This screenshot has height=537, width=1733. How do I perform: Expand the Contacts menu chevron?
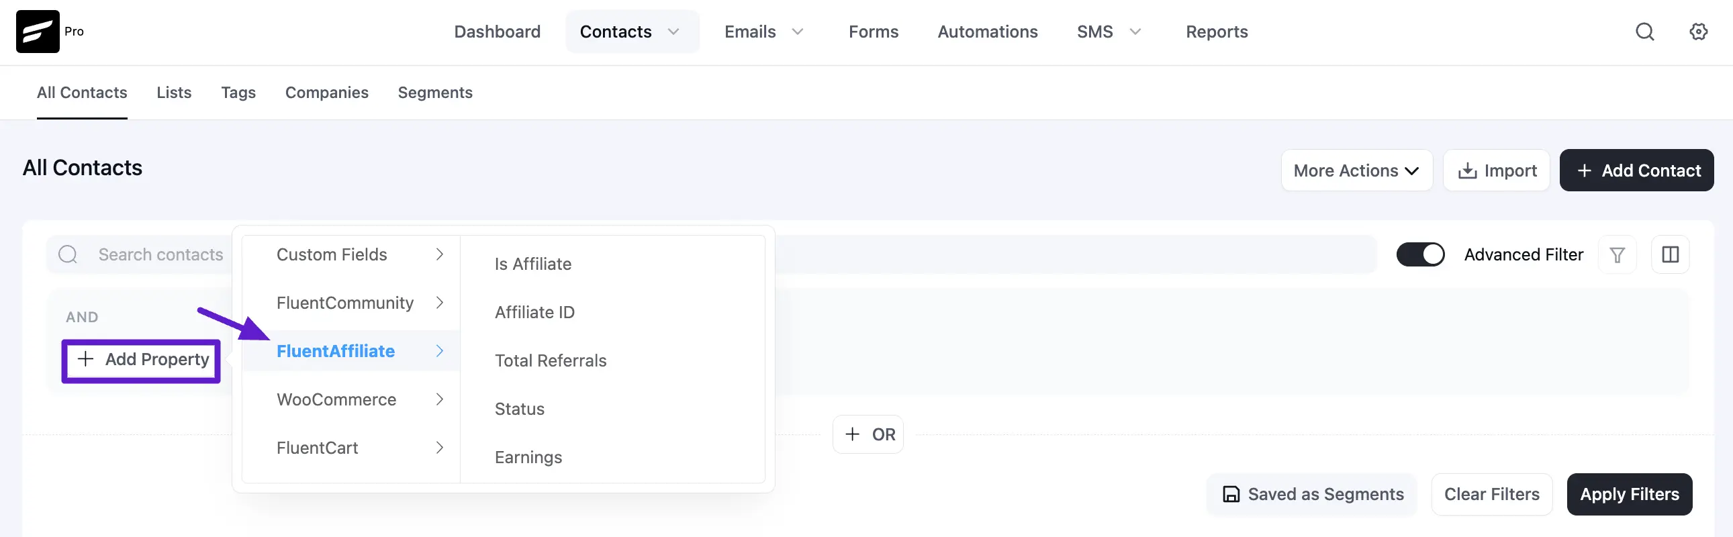click(x=673, y=32)
